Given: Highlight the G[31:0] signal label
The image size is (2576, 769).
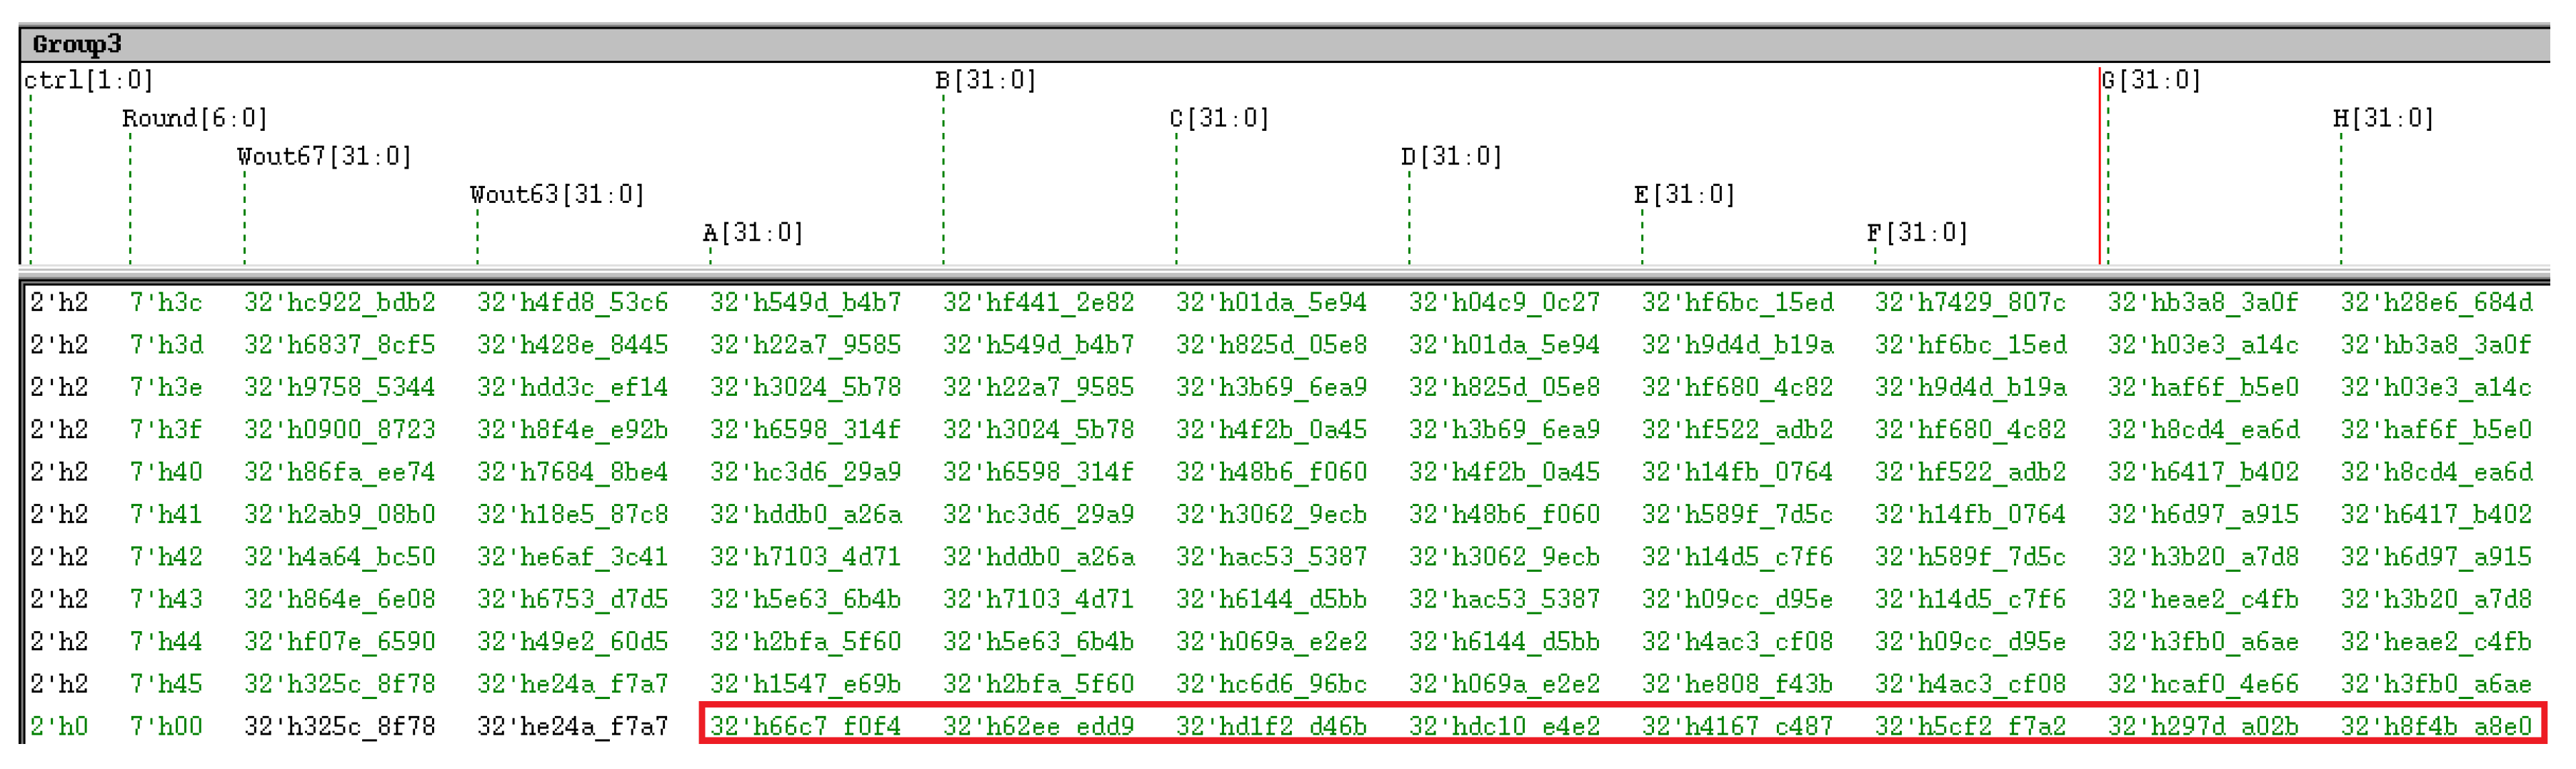Looking at the screenshot, I should [x=2151, y=80].
